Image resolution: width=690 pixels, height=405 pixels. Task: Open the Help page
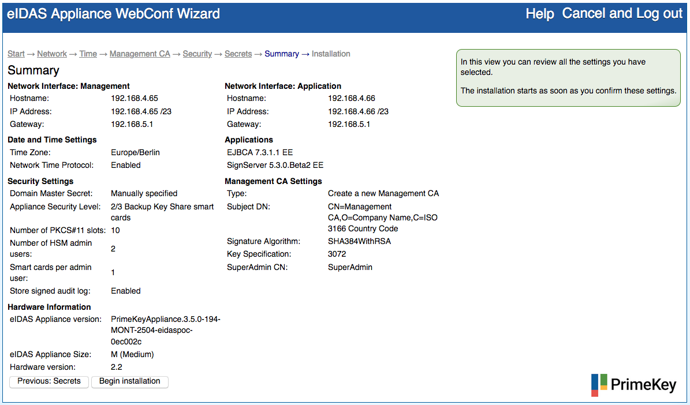[539, 14]
